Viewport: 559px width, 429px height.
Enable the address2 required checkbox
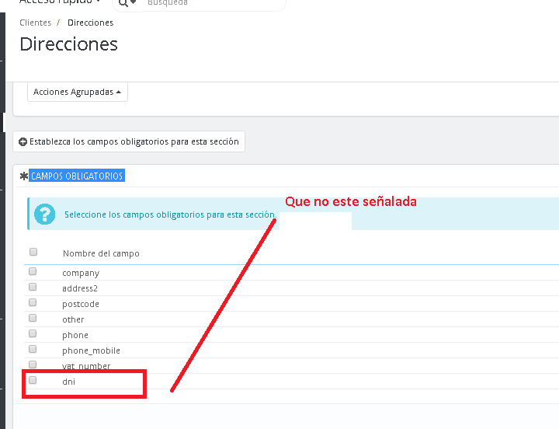(33, 288)
